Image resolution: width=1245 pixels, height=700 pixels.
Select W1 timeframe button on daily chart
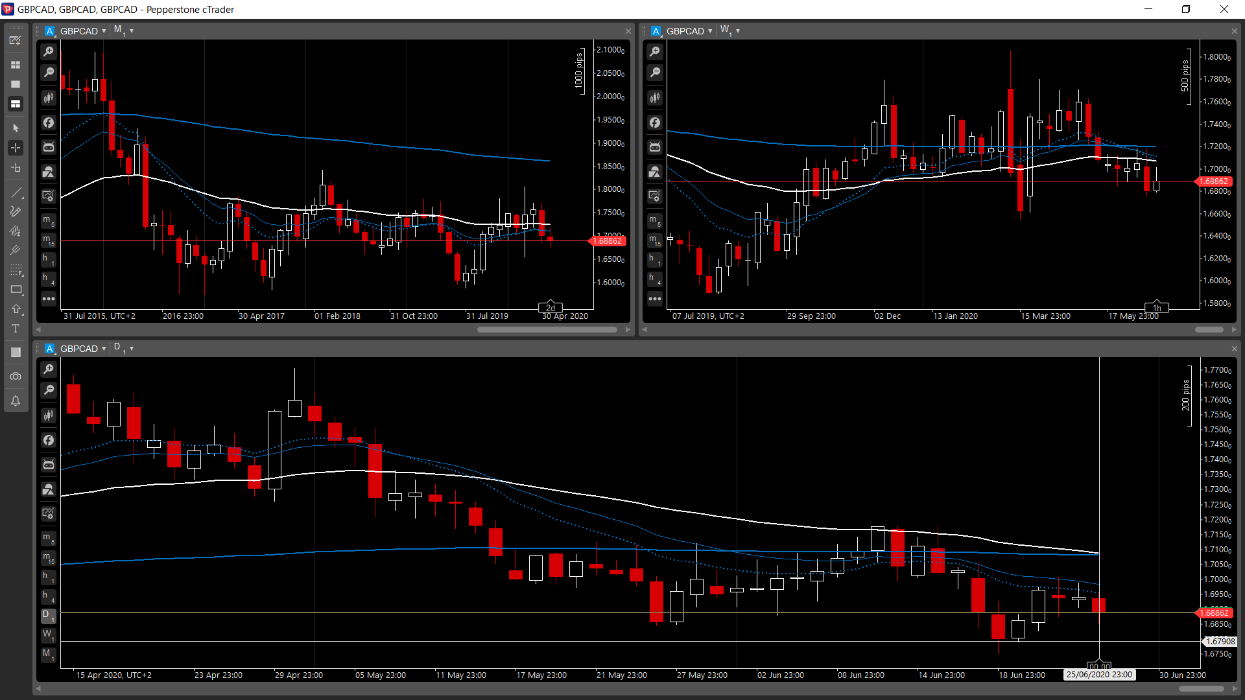(x=49, y=635)
